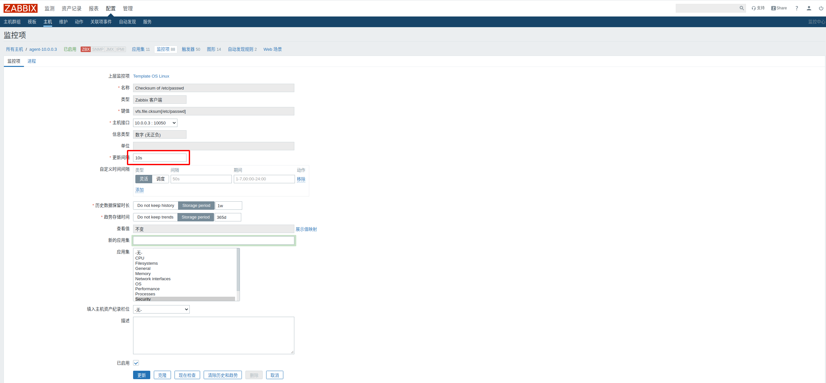826x383 pixels.
Task: Open the 触发器 50 triggers link
Action: 191,49
